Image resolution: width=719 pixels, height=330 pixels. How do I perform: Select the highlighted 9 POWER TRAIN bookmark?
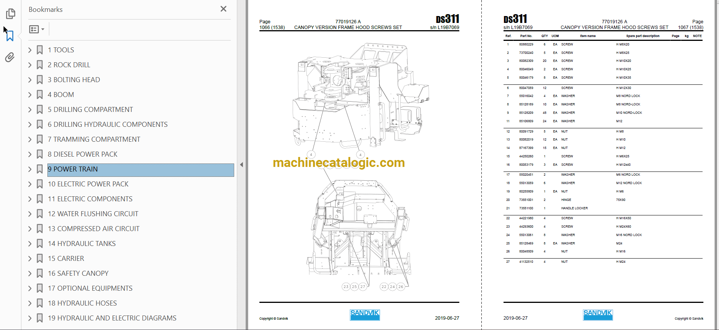(141, 170)
